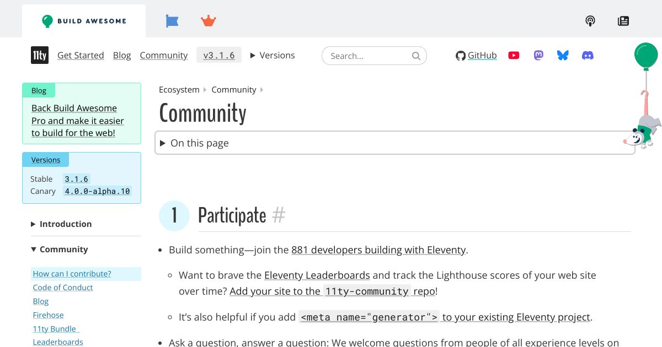Click the # anchor beside Participate heading
The width and height of the screenshot is (662, 347).
(279, 215)
